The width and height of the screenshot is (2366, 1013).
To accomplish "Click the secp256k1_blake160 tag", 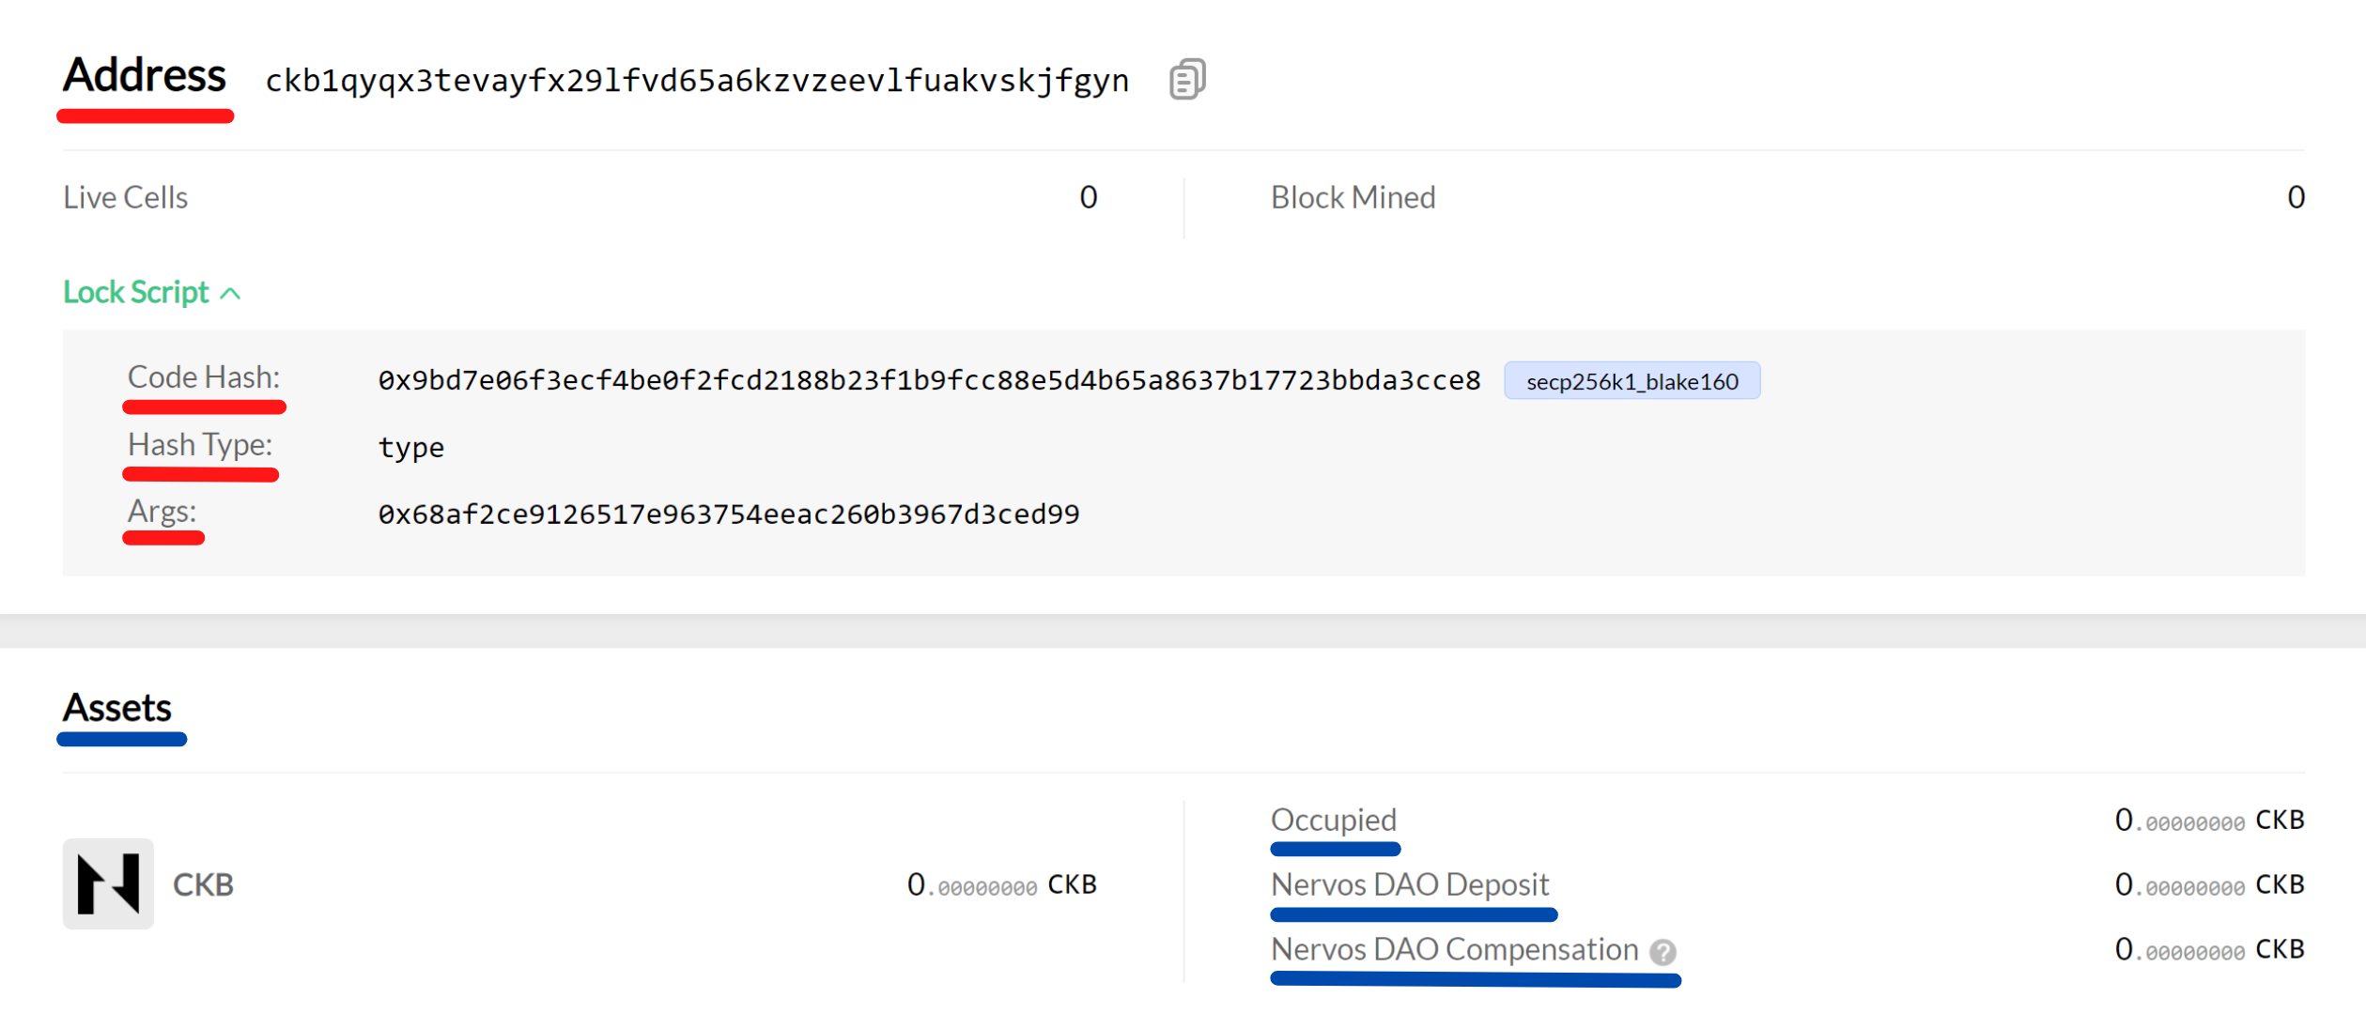I will pyautogui.click(x=1631, y=381).
